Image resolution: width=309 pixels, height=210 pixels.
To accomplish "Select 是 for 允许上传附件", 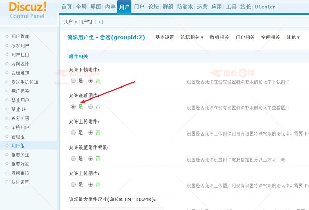I will point(73,132).
